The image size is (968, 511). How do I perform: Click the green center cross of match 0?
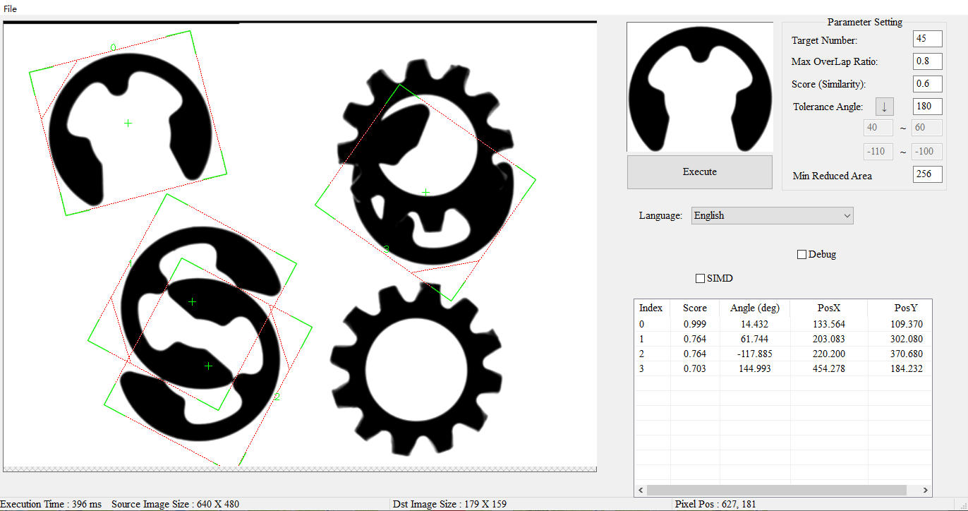[128, 123]
